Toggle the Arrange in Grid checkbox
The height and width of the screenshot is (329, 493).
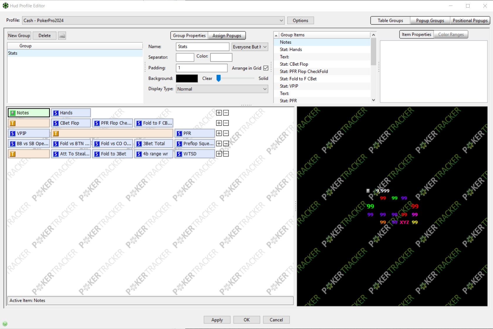[266, 68]
